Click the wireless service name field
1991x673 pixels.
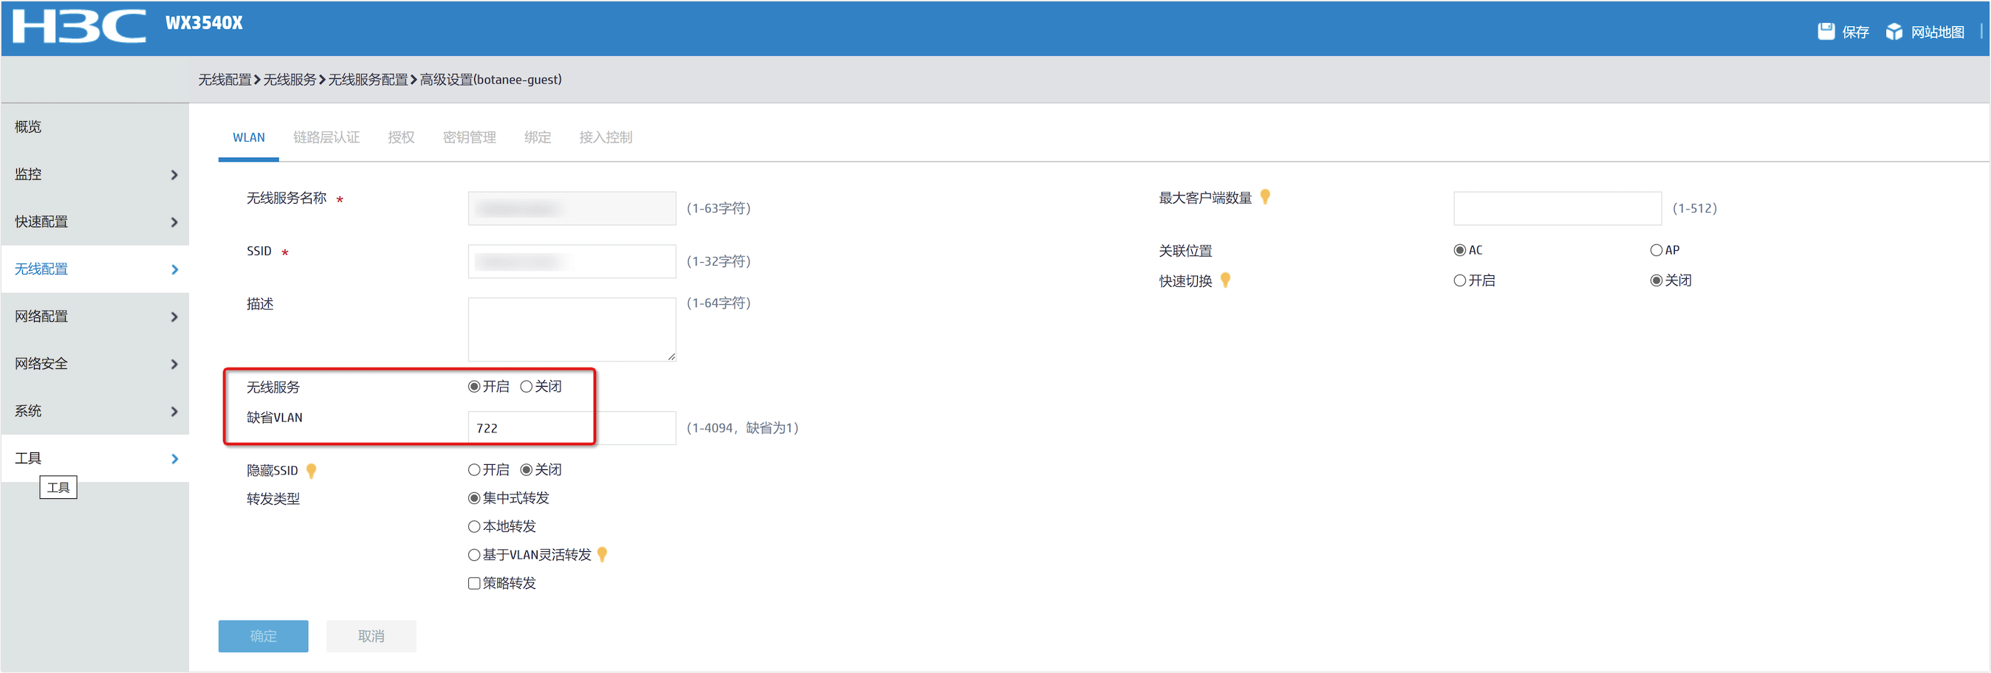(x=571, y=209)
